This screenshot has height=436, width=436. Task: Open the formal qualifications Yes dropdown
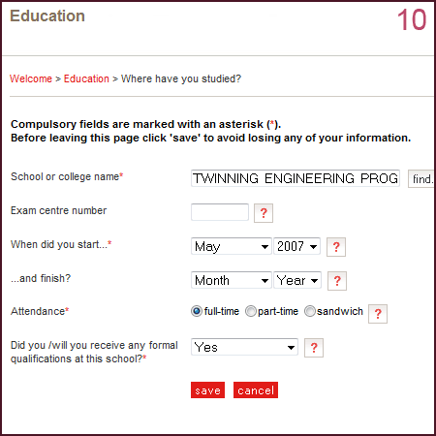244,347
